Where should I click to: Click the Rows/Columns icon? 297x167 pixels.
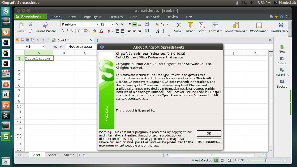(236, 25)
